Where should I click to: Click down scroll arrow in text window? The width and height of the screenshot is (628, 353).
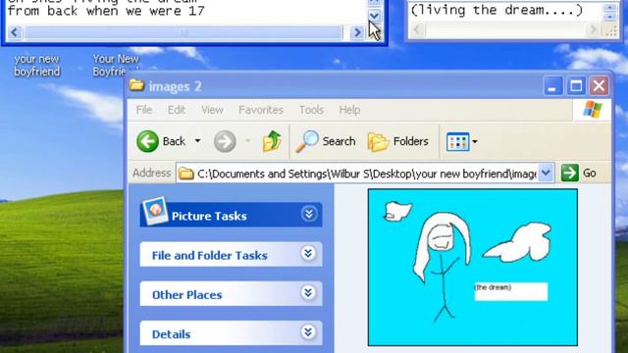click(374, 16)
